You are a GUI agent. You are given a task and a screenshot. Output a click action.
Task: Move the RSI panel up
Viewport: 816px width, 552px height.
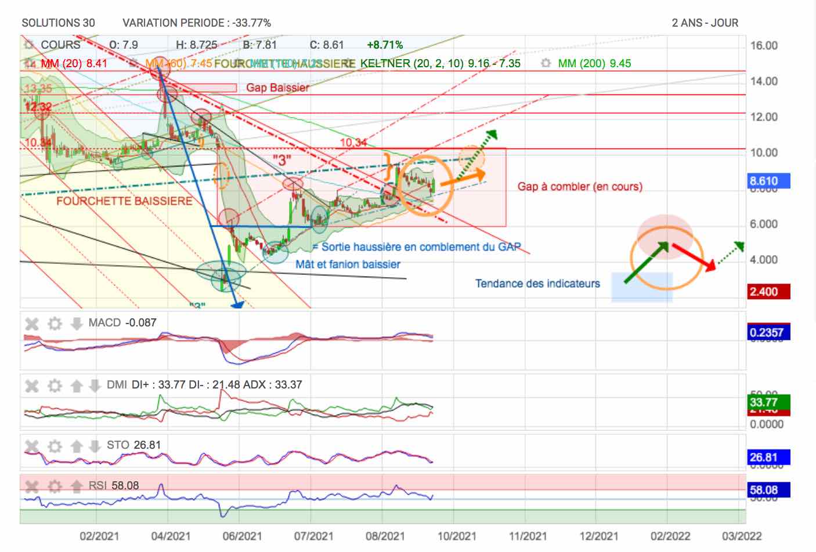point(77,486)
